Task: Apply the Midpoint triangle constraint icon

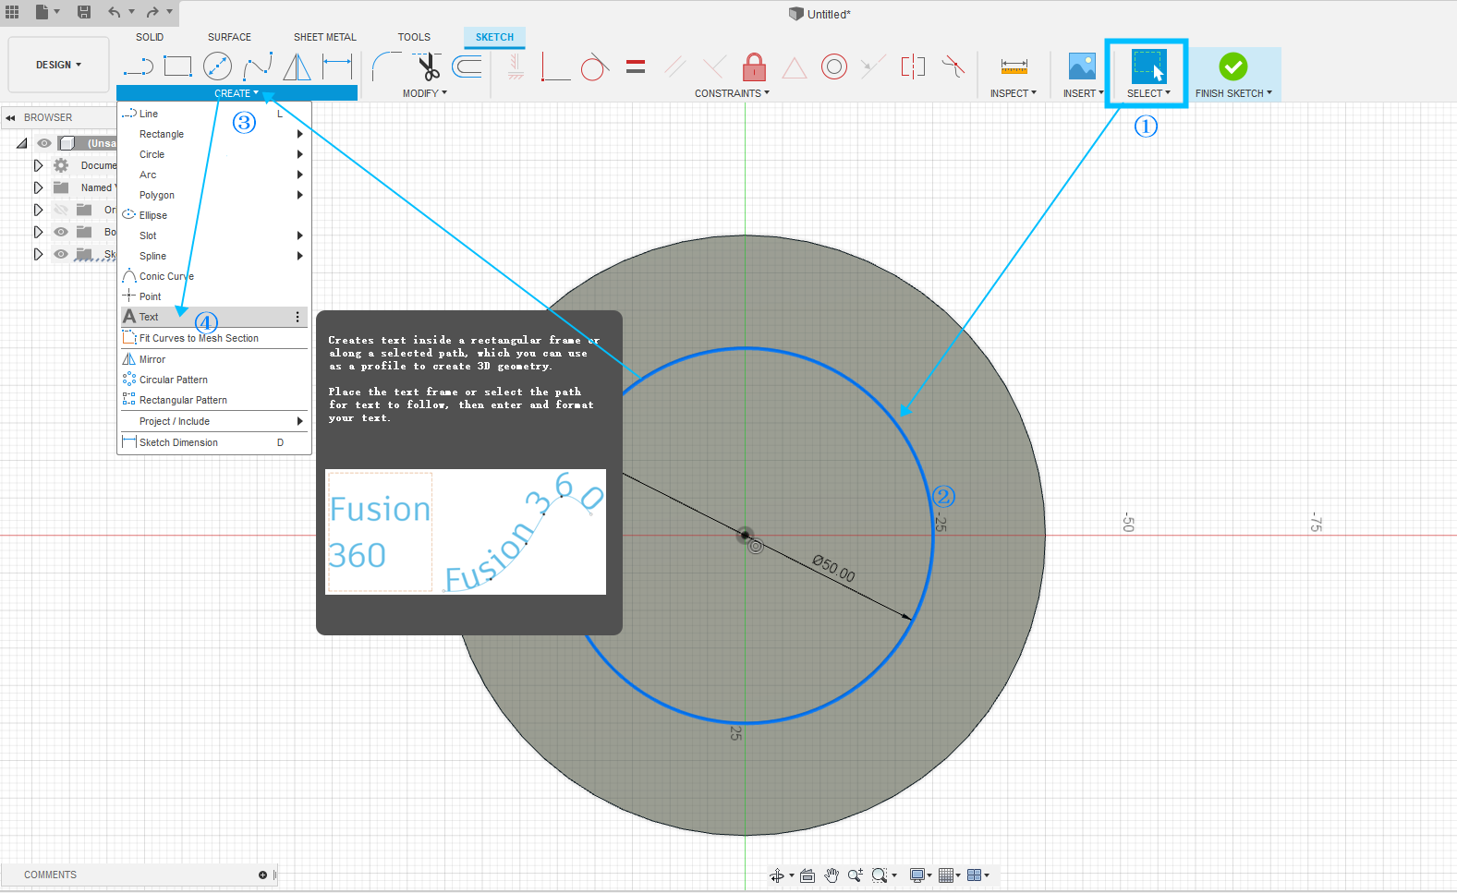Action: click(x=794, y=67)
